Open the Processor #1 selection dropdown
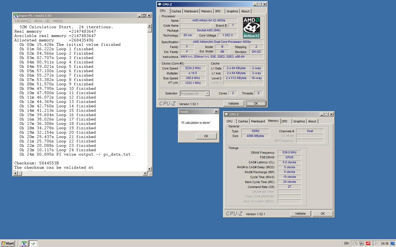The image size is (396, 247). point(195,94)
